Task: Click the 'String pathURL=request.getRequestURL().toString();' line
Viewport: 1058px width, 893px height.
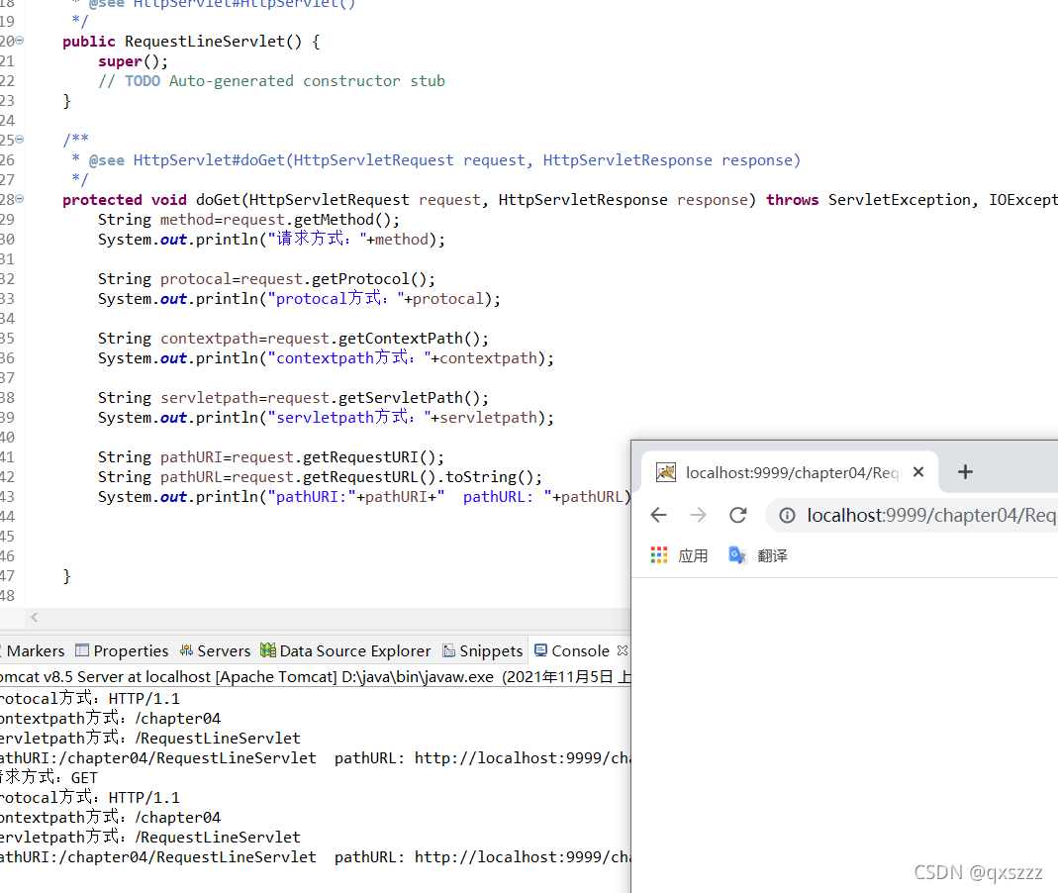Action: click(x=320, y=476)
